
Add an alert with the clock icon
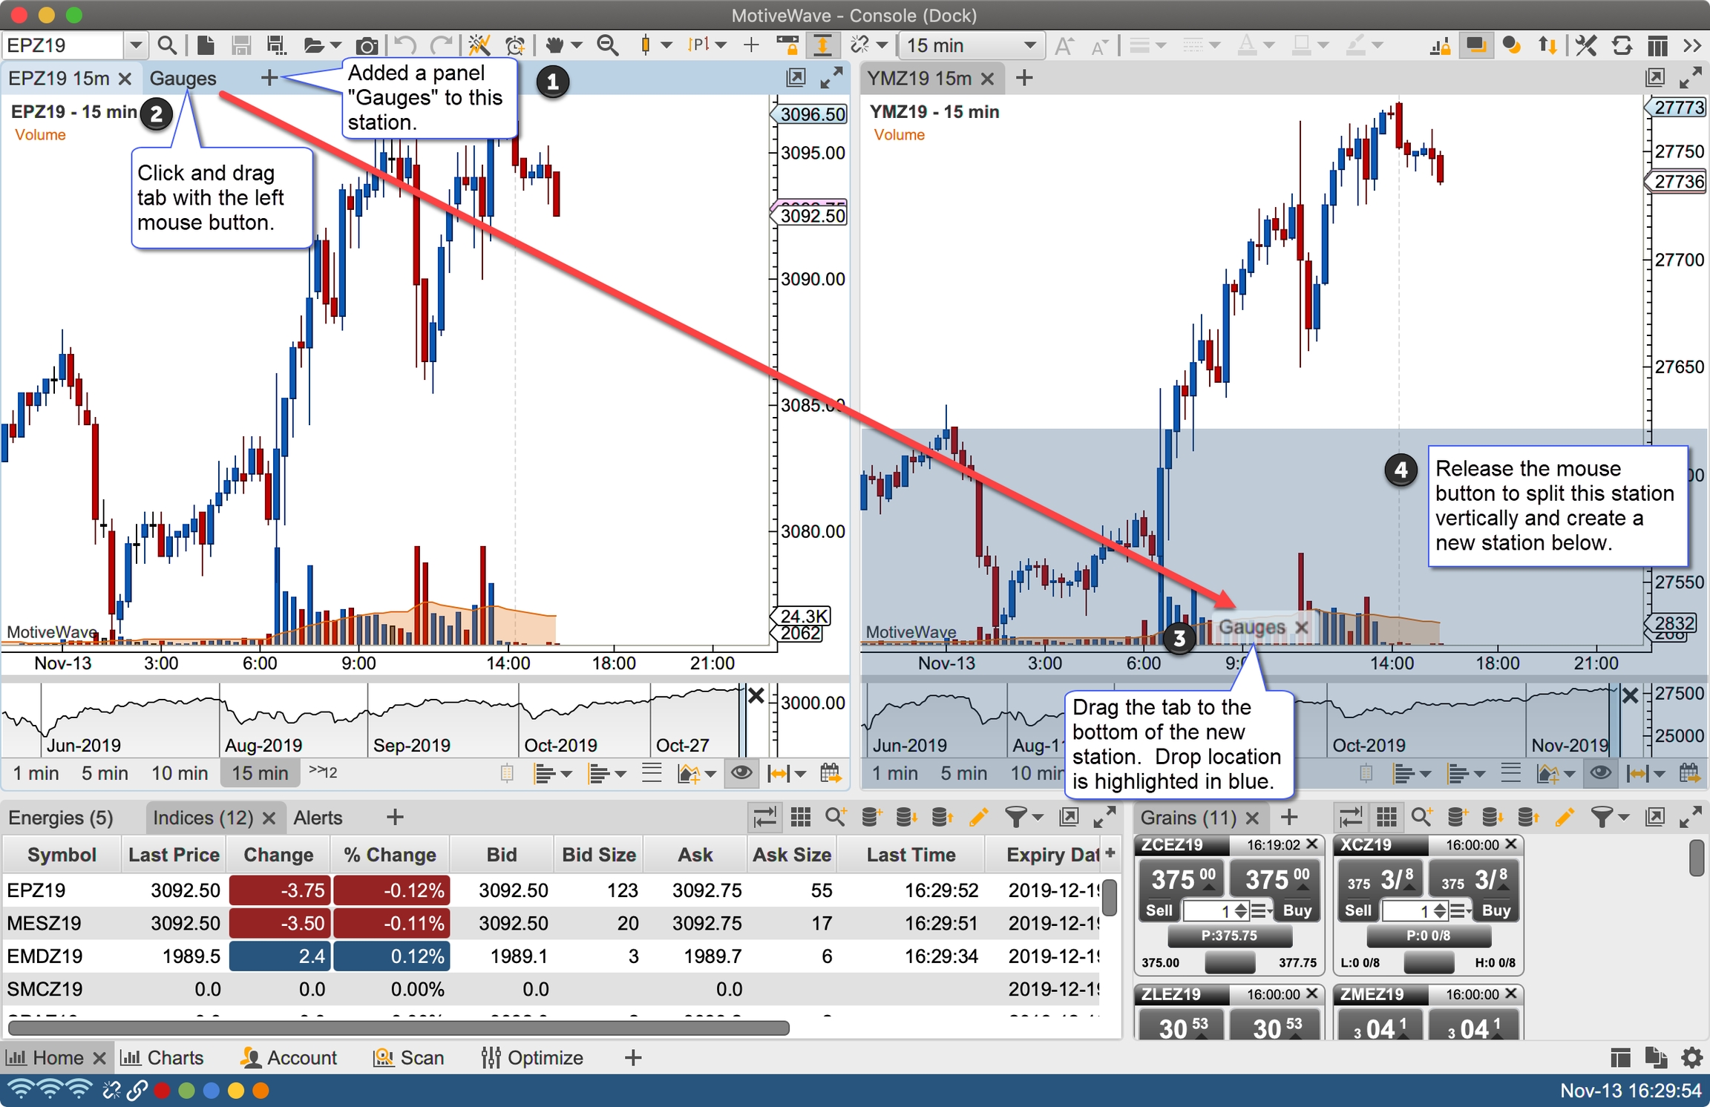[x=515, y=45]
